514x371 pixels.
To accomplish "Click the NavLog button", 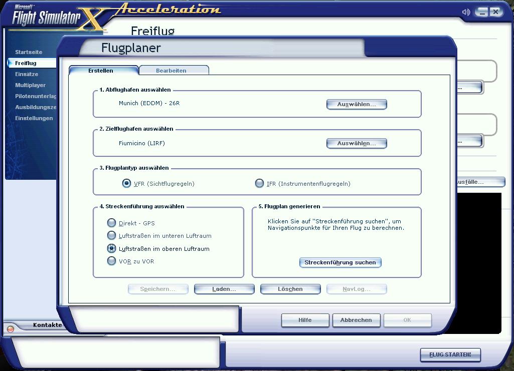I will (x=357, y=289).
